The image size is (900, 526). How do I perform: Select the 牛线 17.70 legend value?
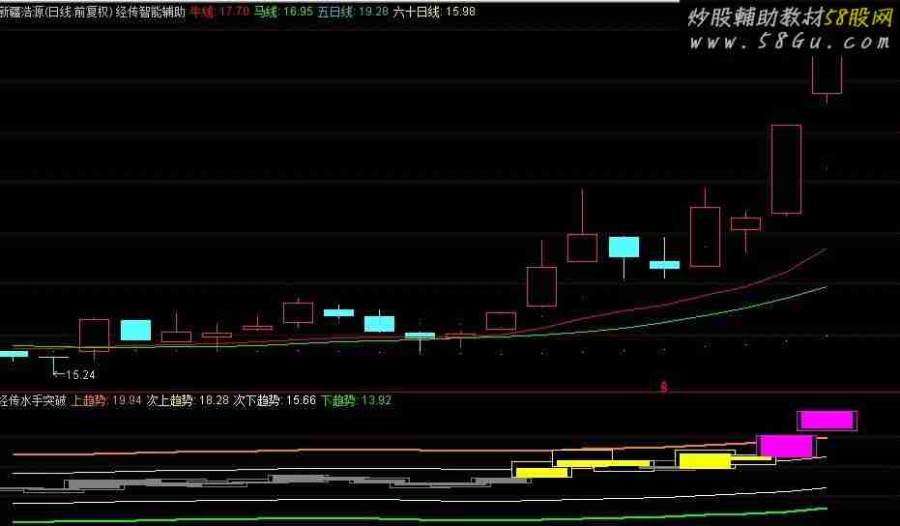point(218,12)
